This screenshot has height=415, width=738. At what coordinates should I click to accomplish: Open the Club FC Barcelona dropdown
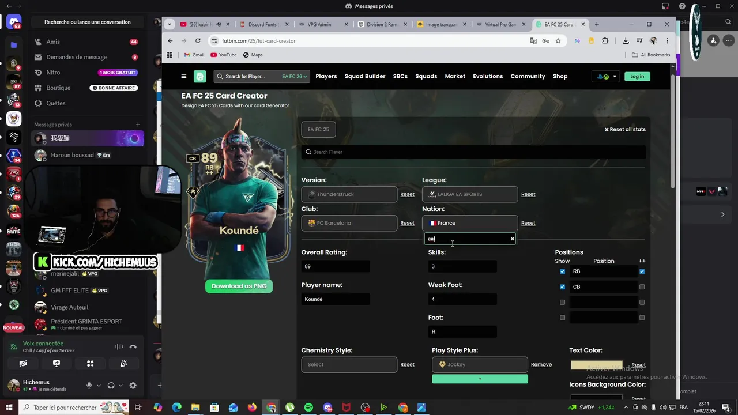tap(349, 223)
